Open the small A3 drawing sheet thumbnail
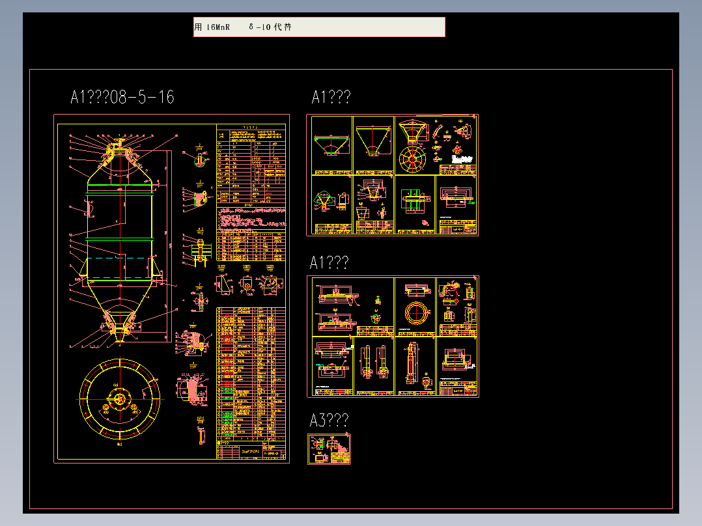702x526 pixels. pyautogui.click(x=329, y=449)
